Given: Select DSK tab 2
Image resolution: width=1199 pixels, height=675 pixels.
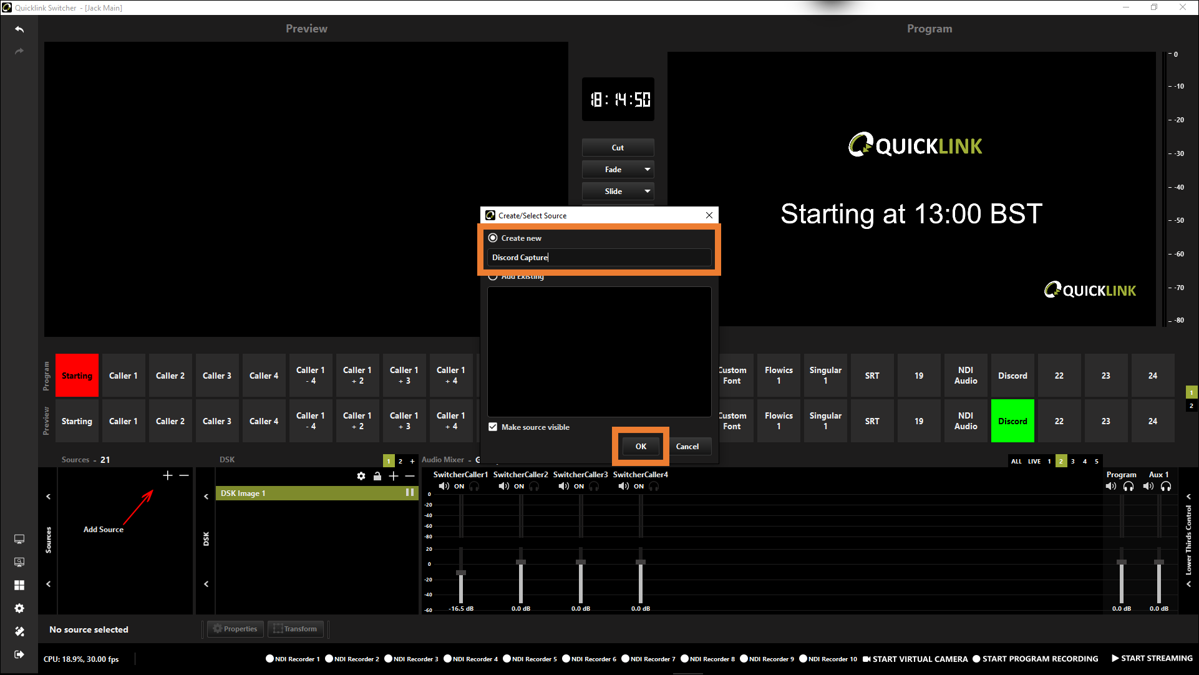Looking at the screenshot, I should point(400,461).
